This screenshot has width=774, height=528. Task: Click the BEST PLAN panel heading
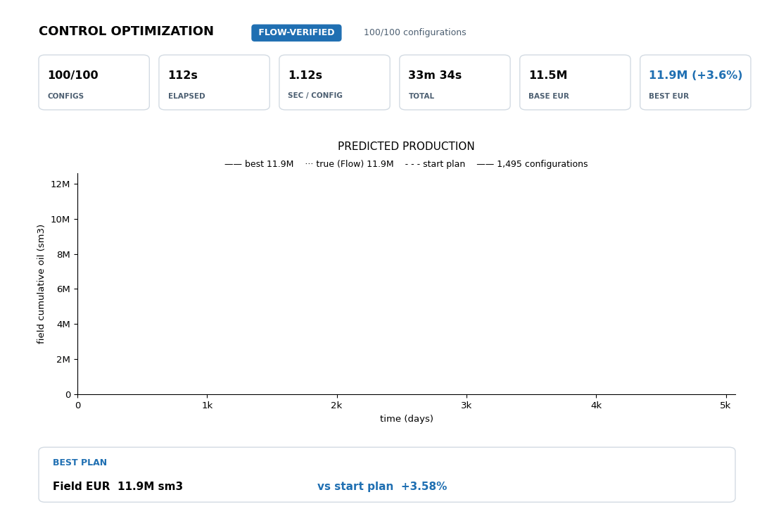(x=80, y=463)
